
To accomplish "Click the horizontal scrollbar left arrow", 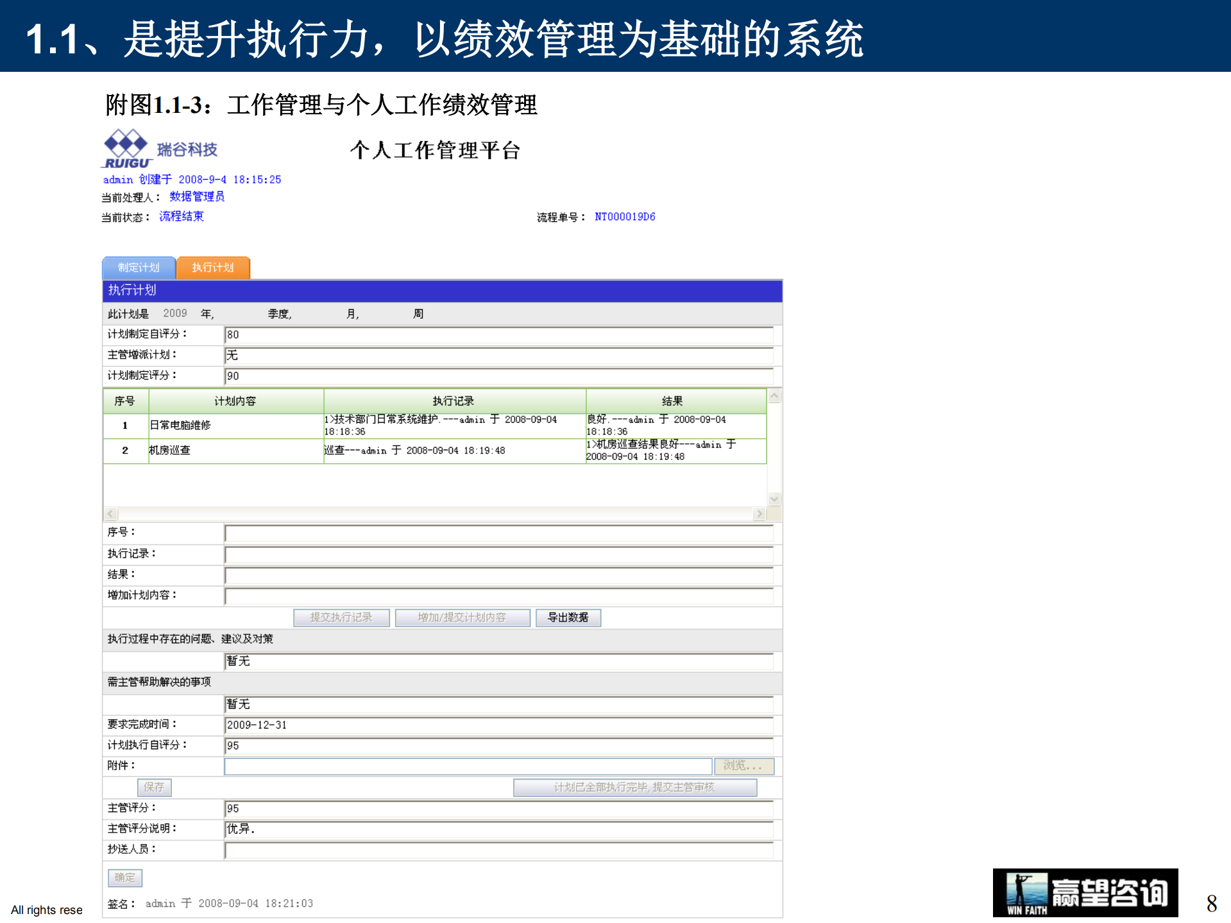I will click(110, 514).
